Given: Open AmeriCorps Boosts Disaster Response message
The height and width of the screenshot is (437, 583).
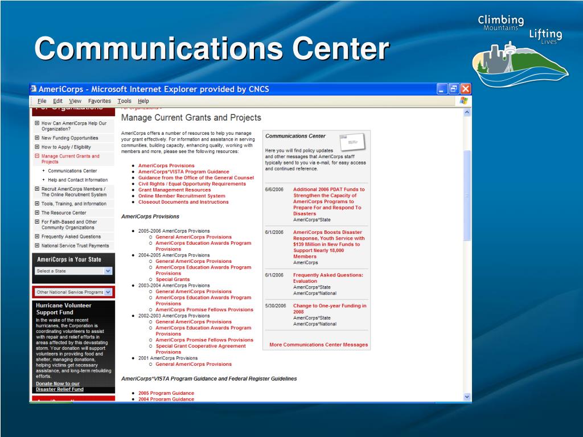Looking at the screenshot, I should click(x=329, y=244).
